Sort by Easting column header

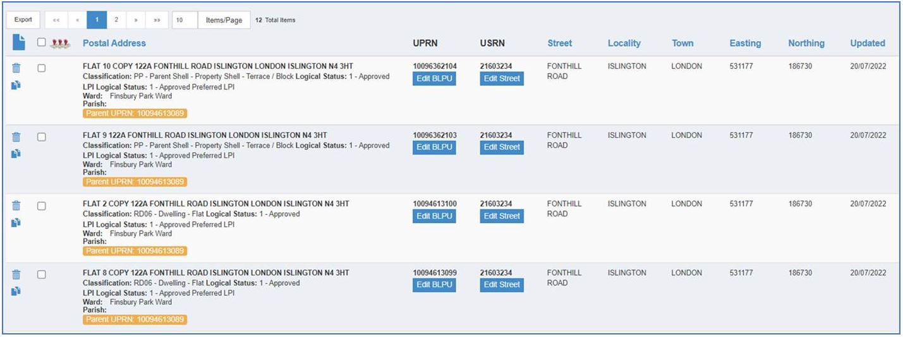pyautogui.click(x=745, y=43)
